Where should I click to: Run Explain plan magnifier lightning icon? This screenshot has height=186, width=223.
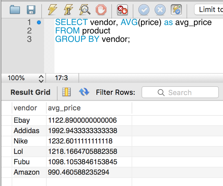point(85,10)
